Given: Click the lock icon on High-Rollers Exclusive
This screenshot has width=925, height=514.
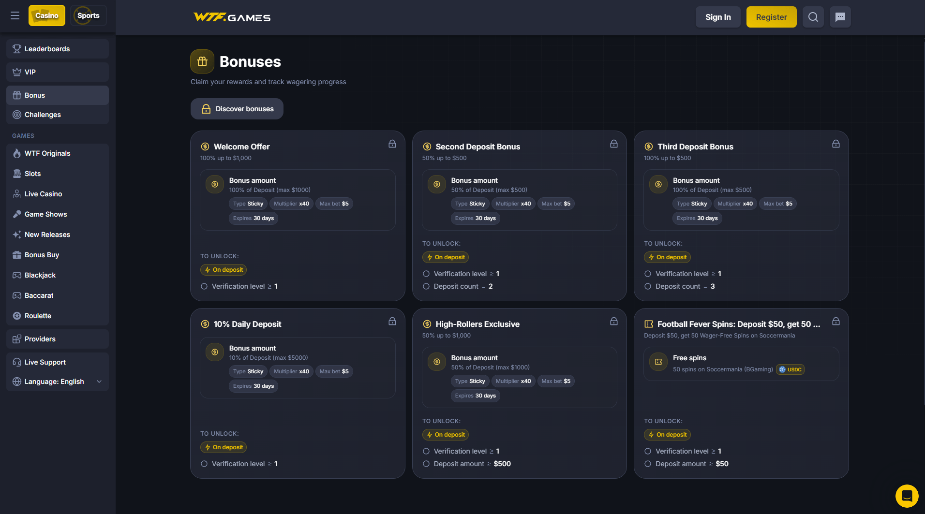Looking at the screenshot, I should 614,321.
